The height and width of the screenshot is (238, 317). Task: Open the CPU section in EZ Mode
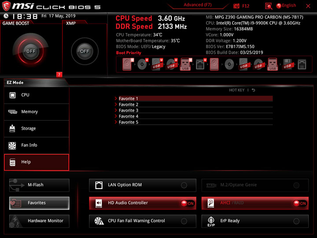[x=37, y=95]
